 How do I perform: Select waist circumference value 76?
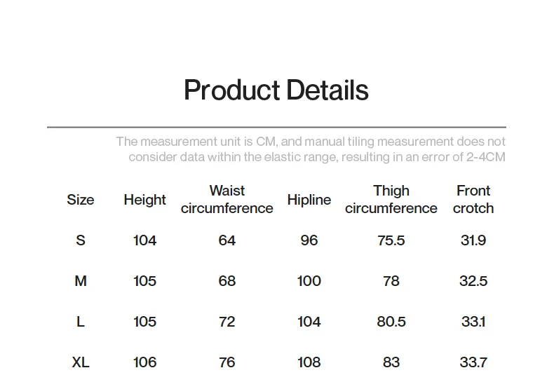pyautogui.click(x=227, y=362)
